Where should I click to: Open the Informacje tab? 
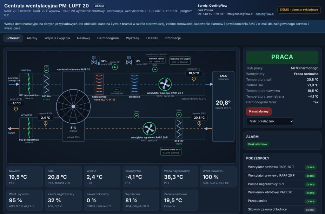click(173, 38)
